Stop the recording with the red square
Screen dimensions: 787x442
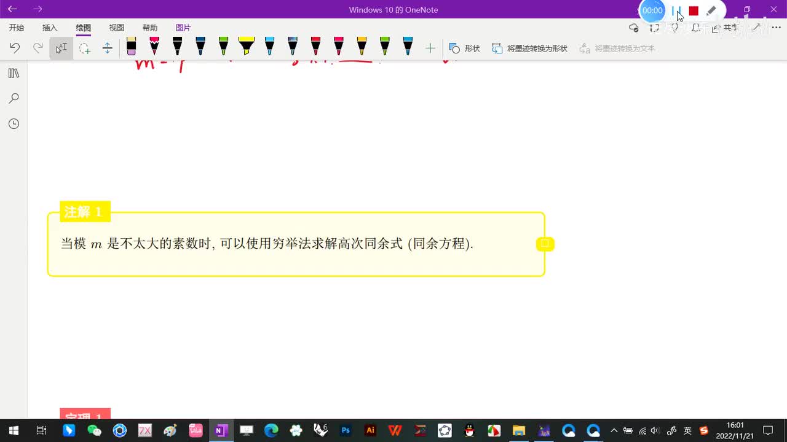[x=694, y=10]
